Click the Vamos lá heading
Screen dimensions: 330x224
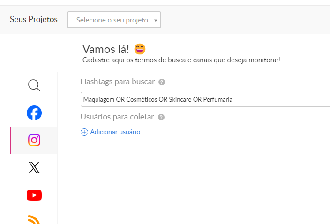pyautogui.click(x=105, y=49)
